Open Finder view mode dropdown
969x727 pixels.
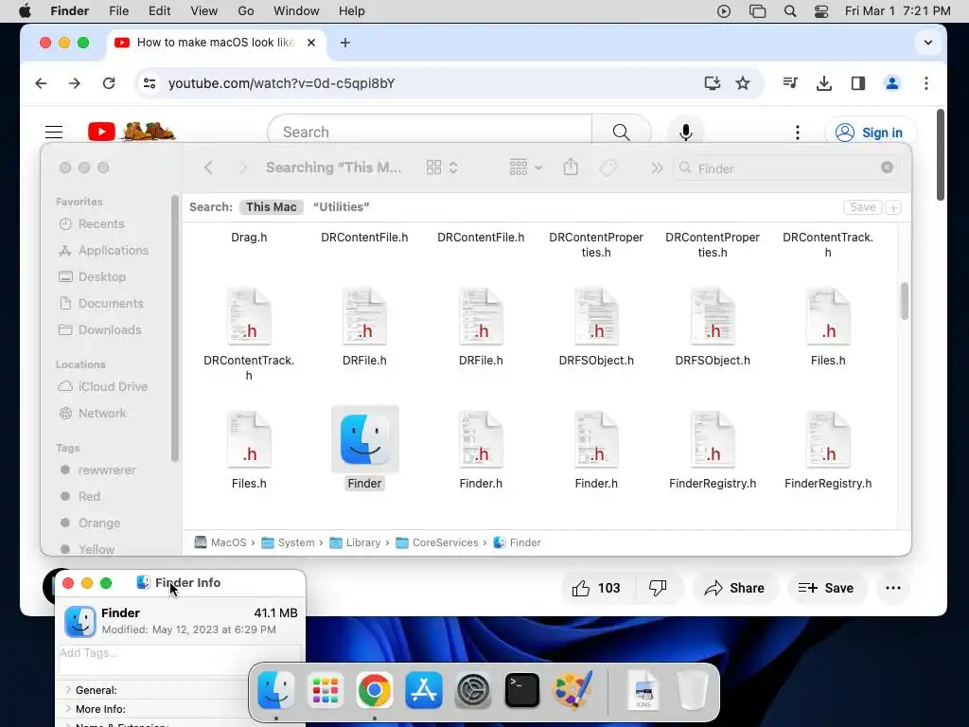pos(441,168)
